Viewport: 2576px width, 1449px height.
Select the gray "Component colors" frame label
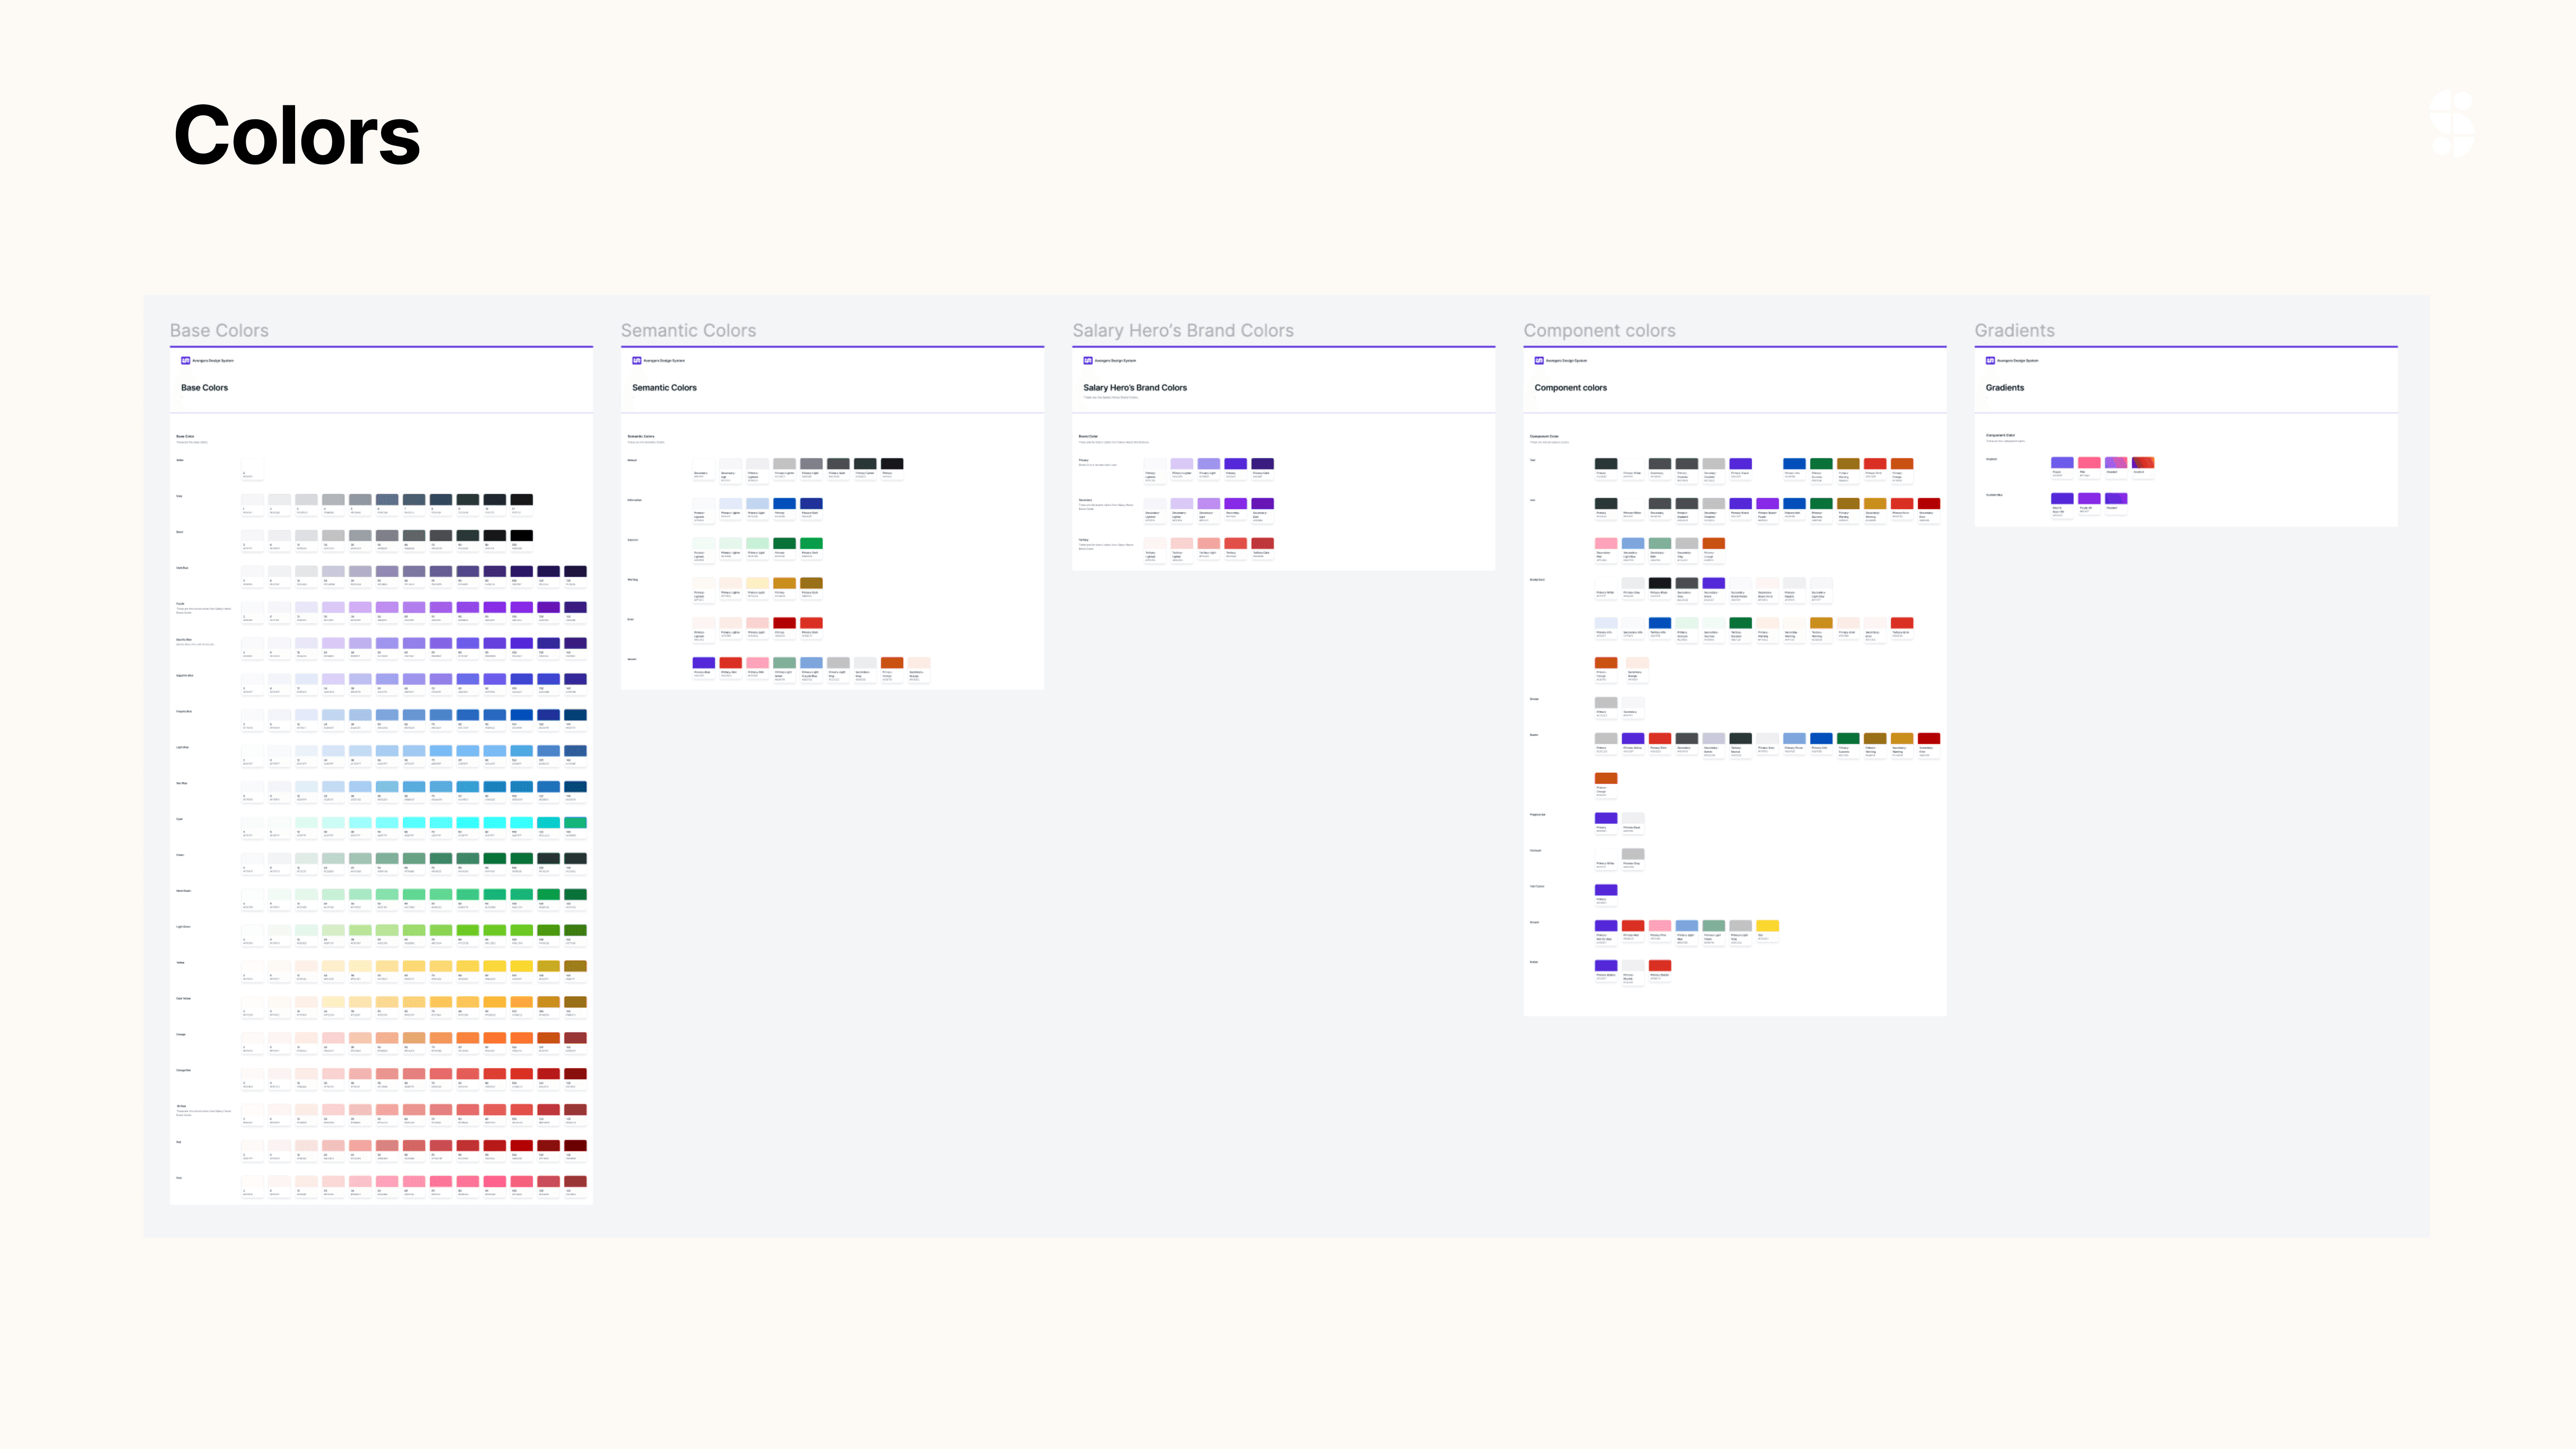point(1599,330)
